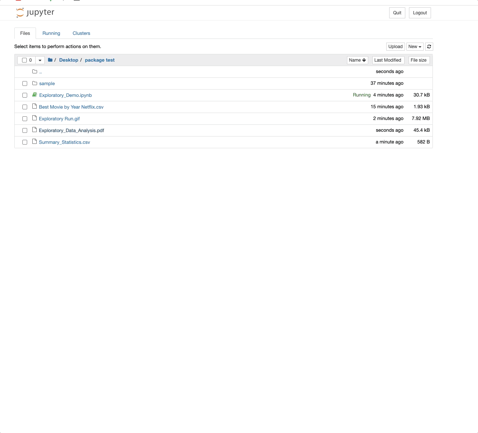Viewport: 478px width, 433px height.
Task: Click the Logout button
Action: pyautogui.click(x=420, y=12)
